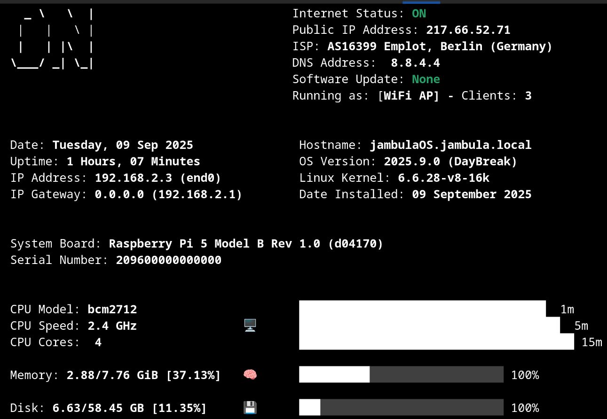Image resolution: width=607 pixels, height=419 pixels.
Task: Click the computer monitor icon beside CPU Speed
Action: (x=250, y=325)
